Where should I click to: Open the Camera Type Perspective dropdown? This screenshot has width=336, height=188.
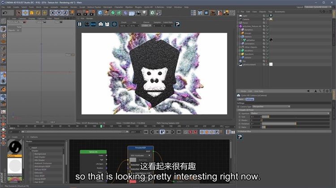(x=271, y=106)
